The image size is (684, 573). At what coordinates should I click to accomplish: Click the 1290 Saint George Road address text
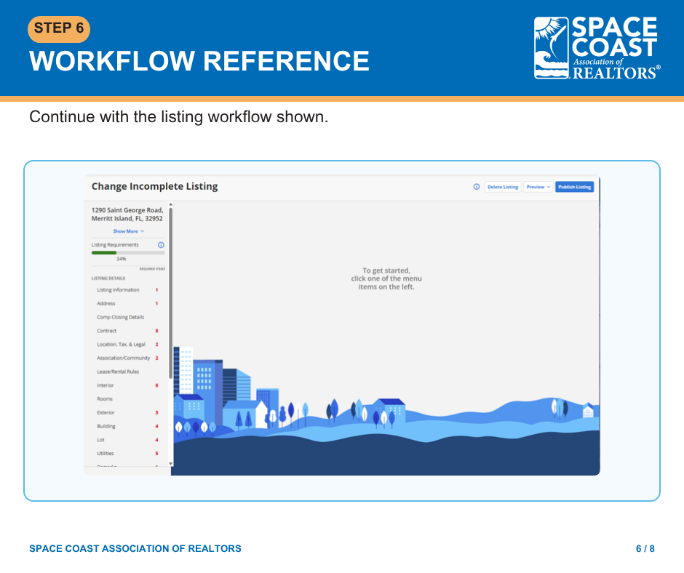(x=127, y=214)
